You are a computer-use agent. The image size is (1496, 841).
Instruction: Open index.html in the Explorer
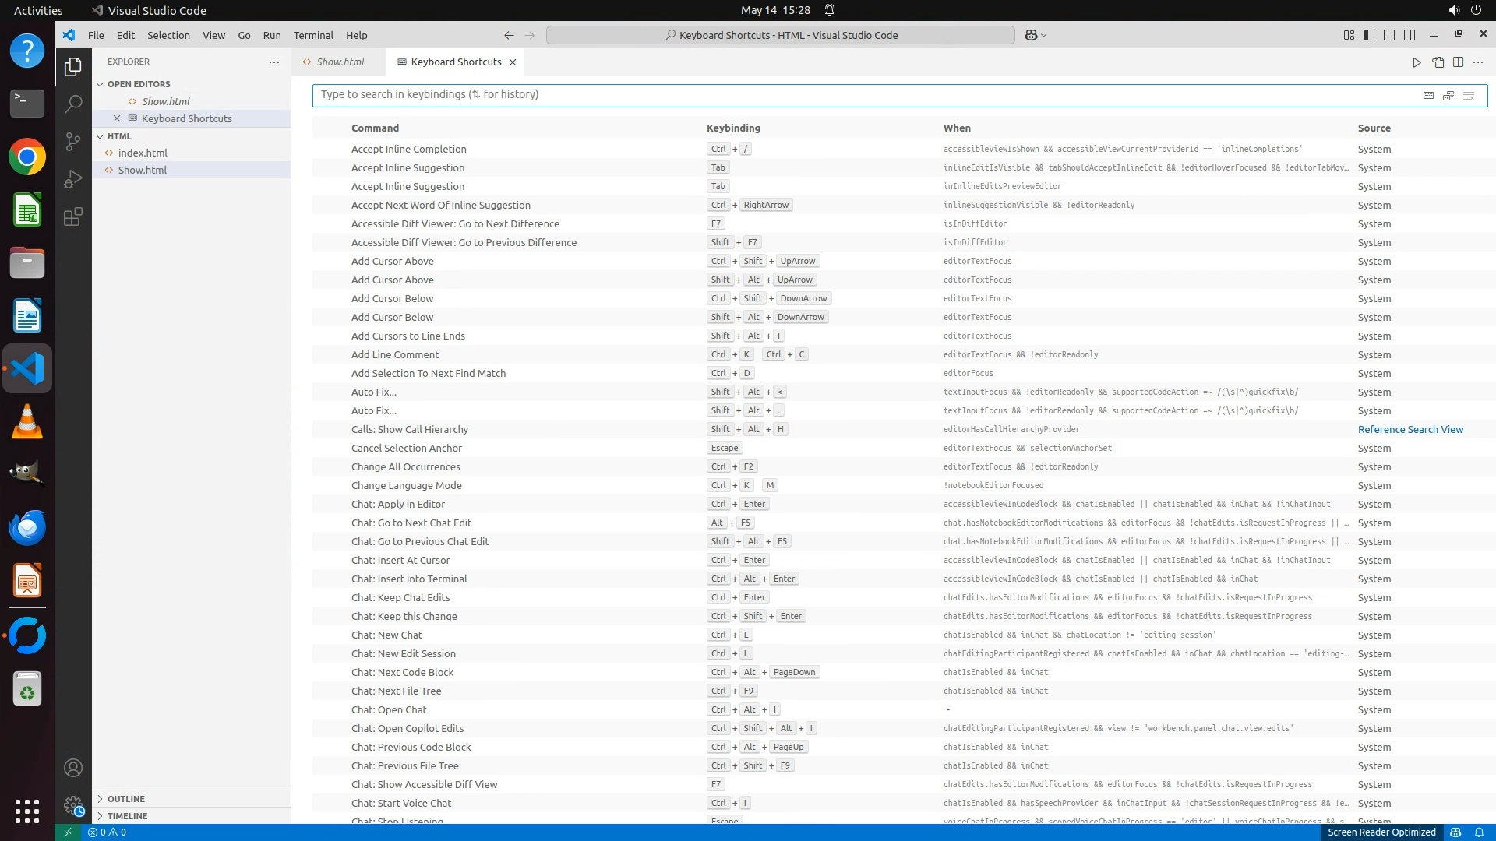click(143, 153)
